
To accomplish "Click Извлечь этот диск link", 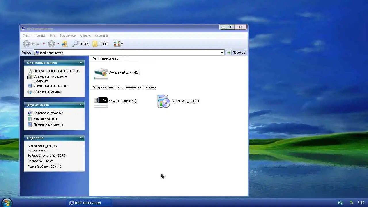I will click(x=48, y=91).
